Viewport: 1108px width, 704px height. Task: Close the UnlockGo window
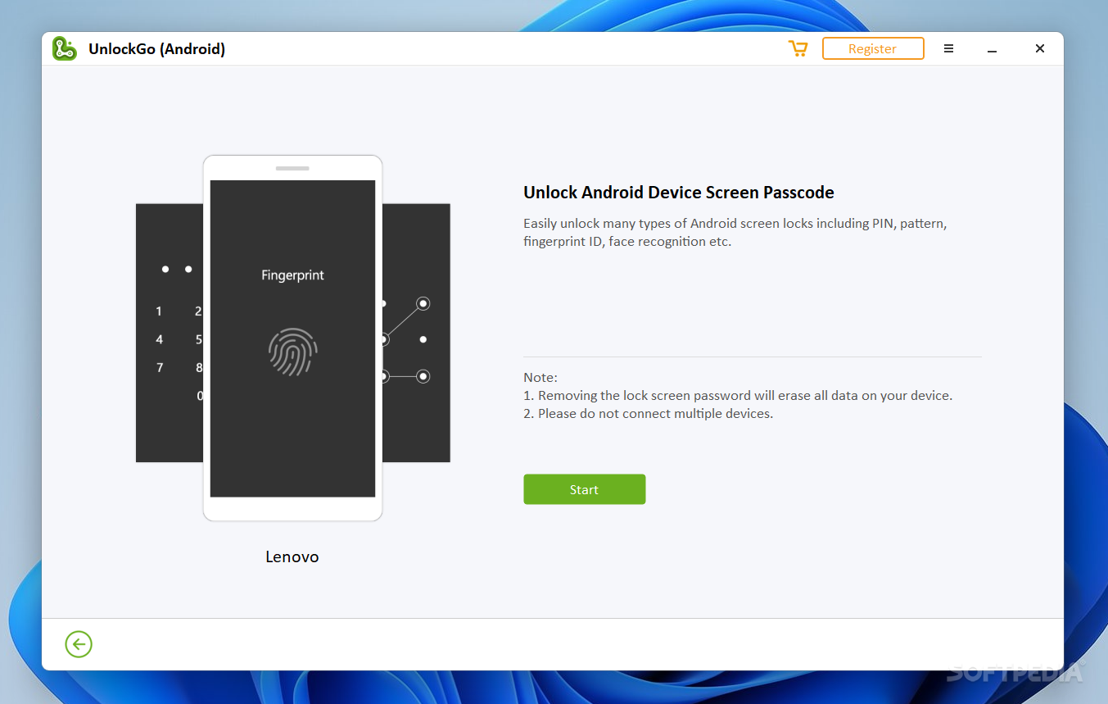tap(1039, 48)
